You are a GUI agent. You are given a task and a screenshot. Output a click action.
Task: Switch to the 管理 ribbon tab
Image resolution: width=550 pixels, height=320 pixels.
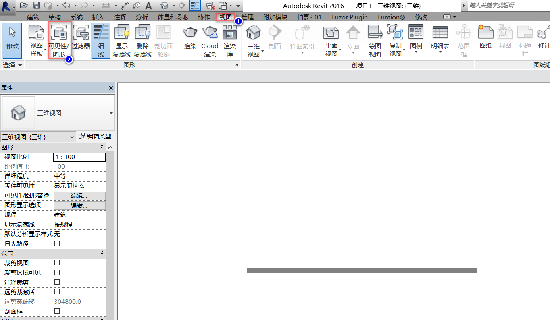pyautogui.click(x=248, y=17)
